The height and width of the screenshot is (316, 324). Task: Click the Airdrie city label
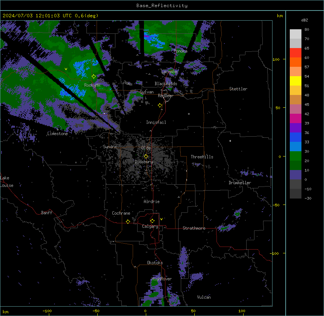click(x=152, y=202)
